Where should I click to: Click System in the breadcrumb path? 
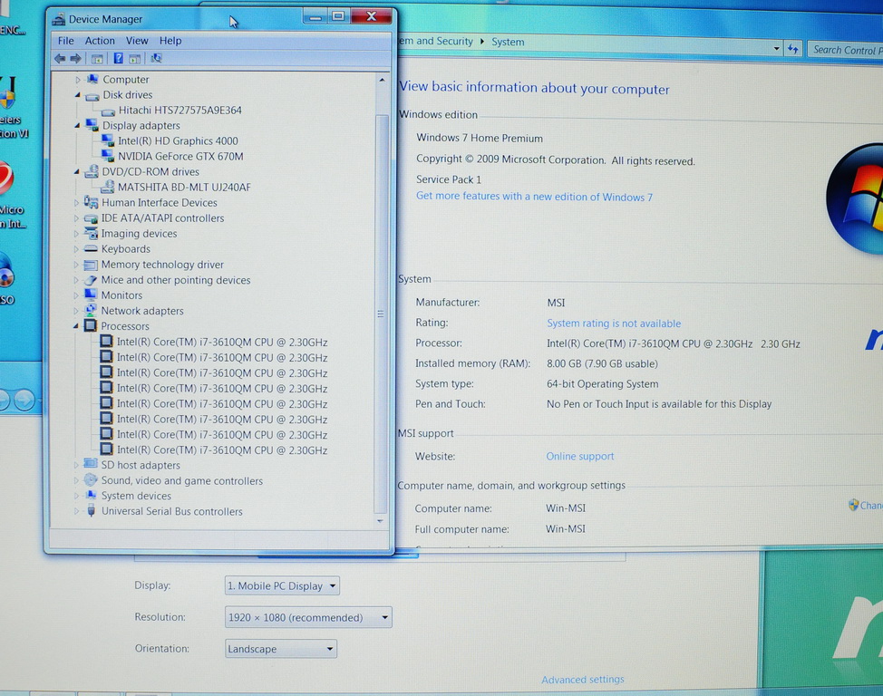click(508, 42)
